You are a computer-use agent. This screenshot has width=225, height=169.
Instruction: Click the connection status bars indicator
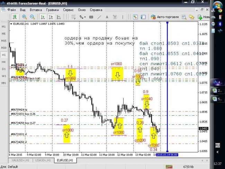click(x=169, y=167)
